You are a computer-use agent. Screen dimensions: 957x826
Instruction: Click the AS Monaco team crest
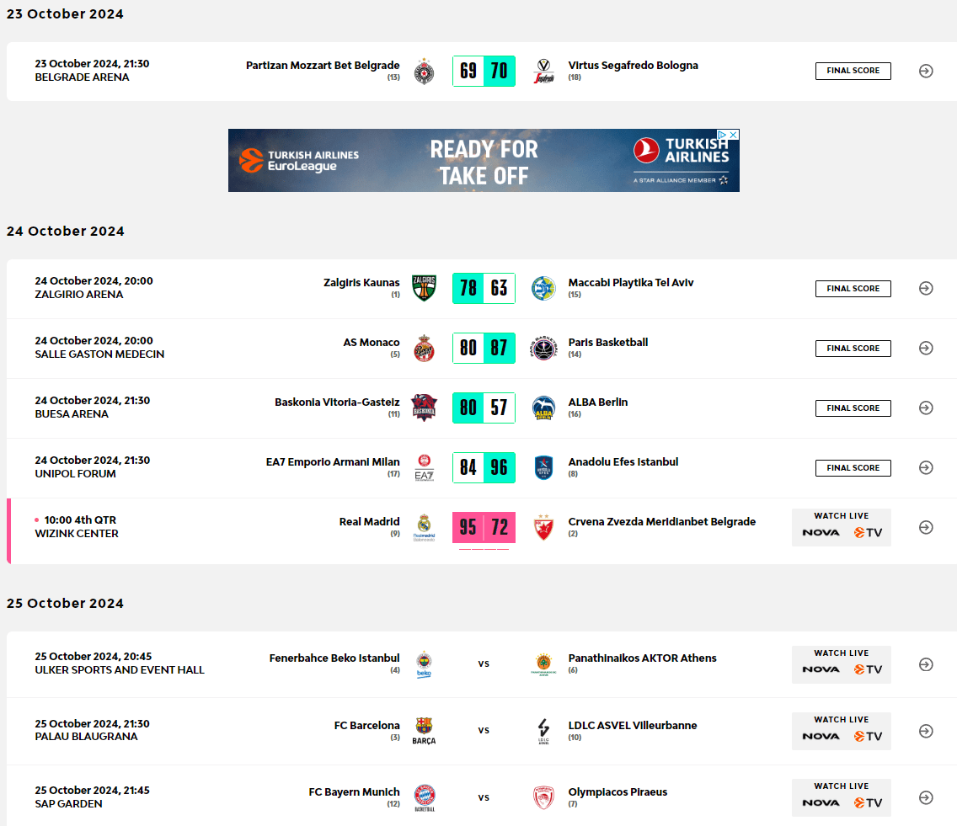click(424, 348)
